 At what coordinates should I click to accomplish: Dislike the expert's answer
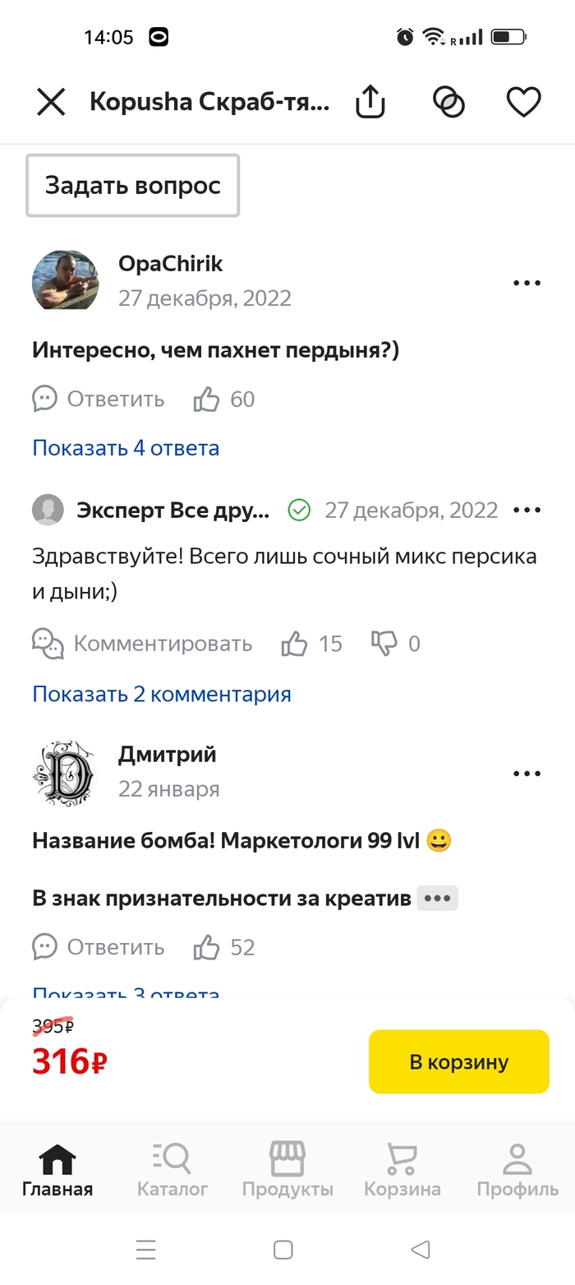coord(384,643)
